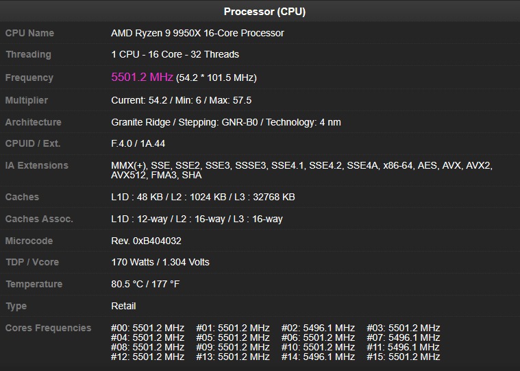
Task: Select the Temperature label
Action: (x=34, y=284)
